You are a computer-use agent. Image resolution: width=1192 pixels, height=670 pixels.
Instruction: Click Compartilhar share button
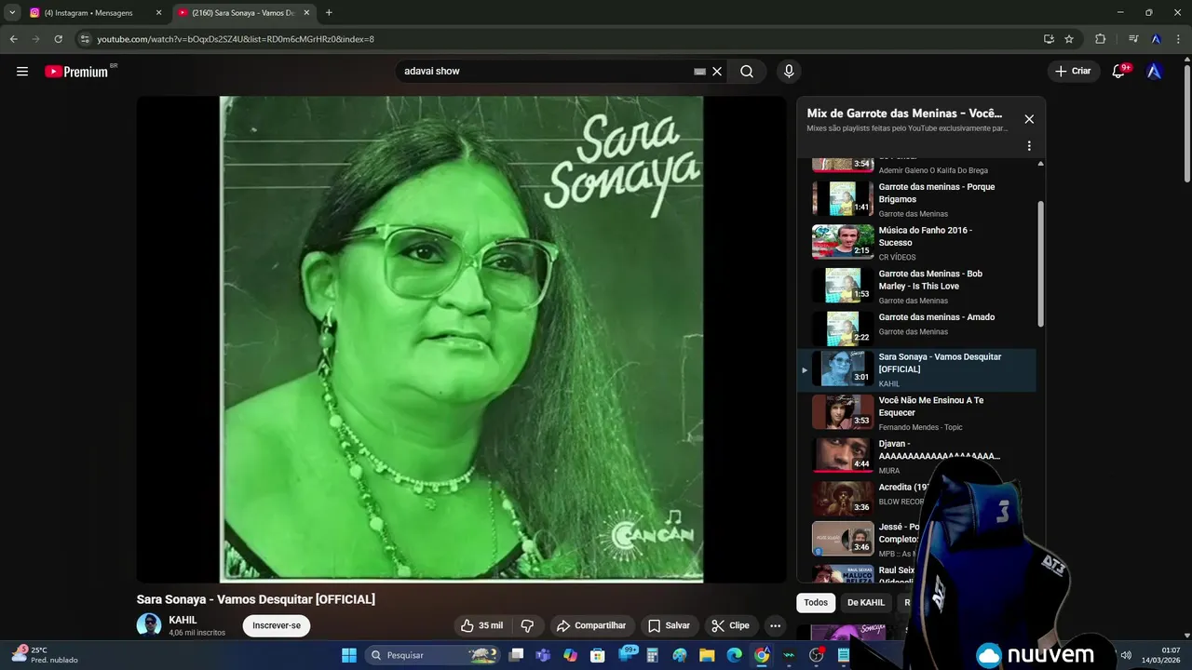click(591, 625)
